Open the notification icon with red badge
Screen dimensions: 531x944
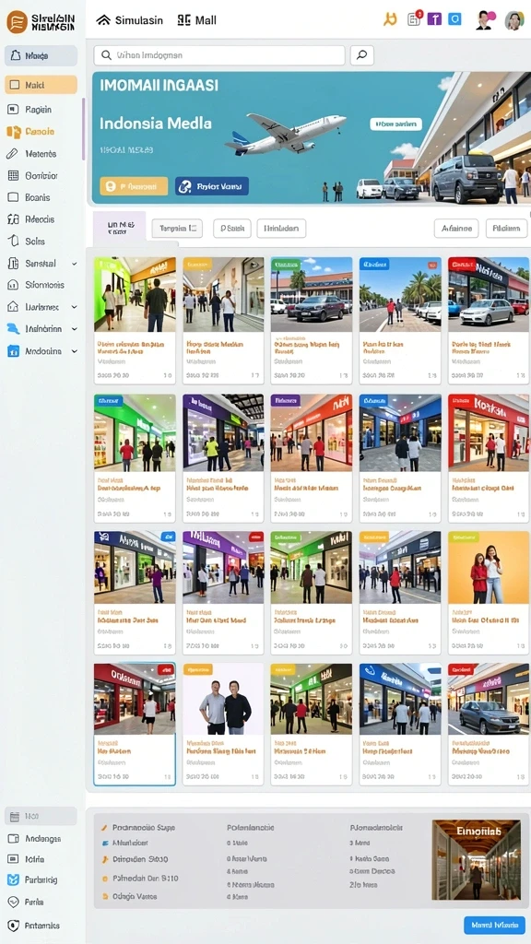point(414,18)
